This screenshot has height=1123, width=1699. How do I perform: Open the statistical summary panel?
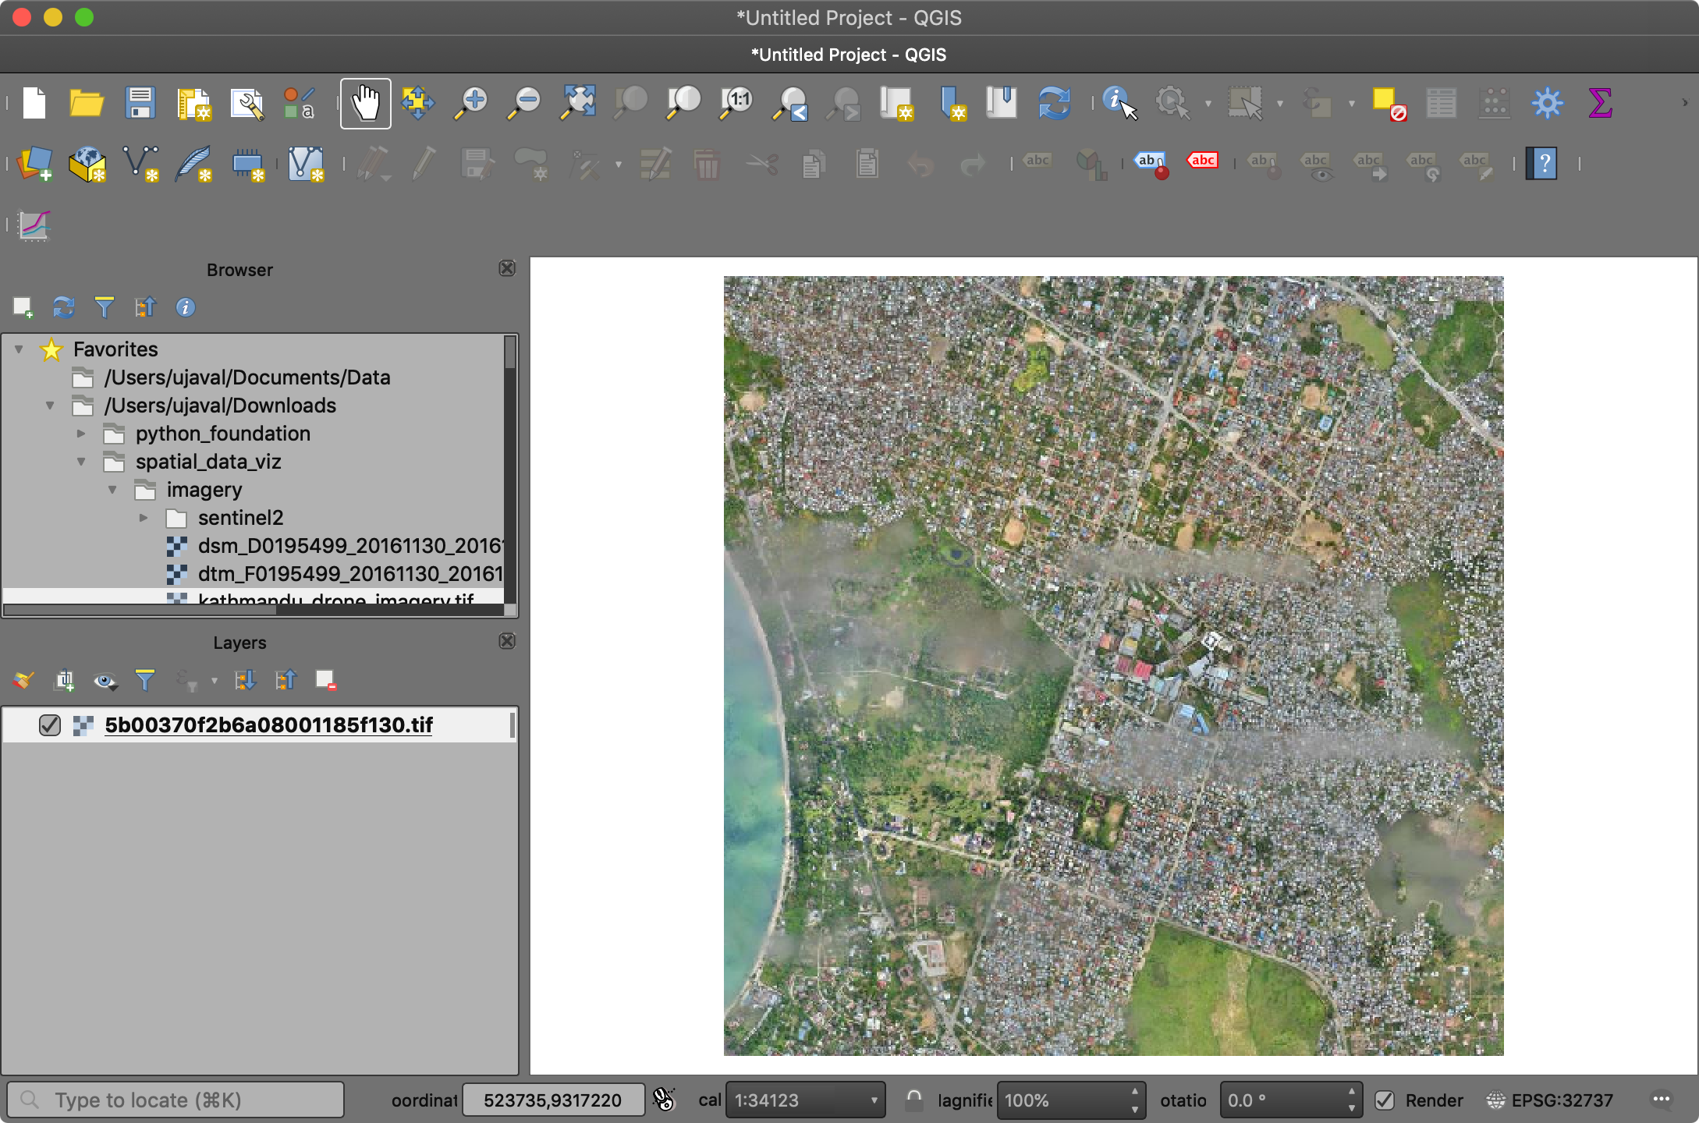click(x=1601, y=102)
